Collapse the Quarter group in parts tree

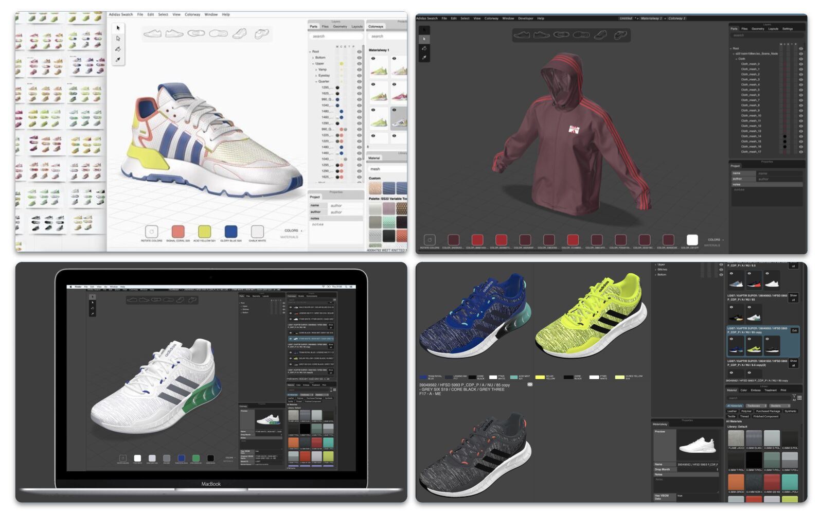(316, 82)
